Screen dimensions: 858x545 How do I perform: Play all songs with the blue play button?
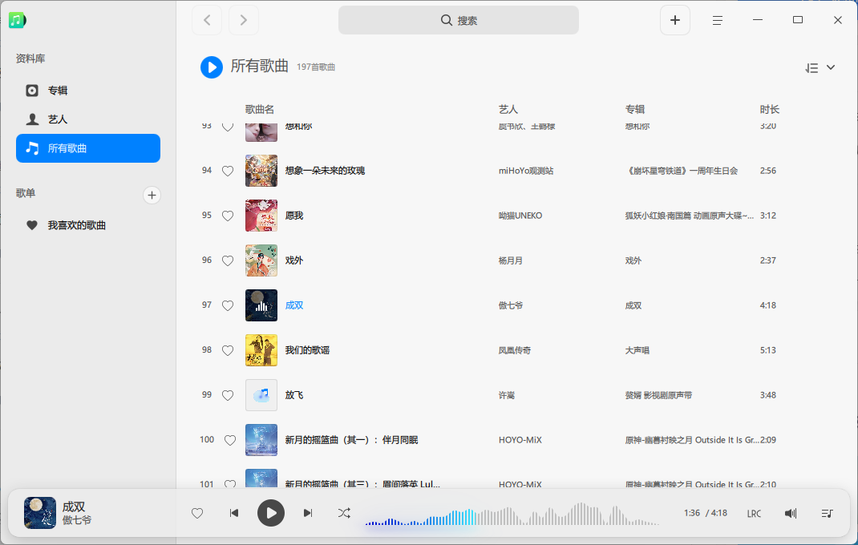212,67
